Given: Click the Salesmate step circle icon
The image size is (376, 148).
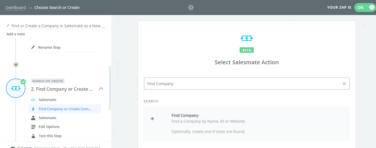Looking at the screenshot, I should point(16,88).
